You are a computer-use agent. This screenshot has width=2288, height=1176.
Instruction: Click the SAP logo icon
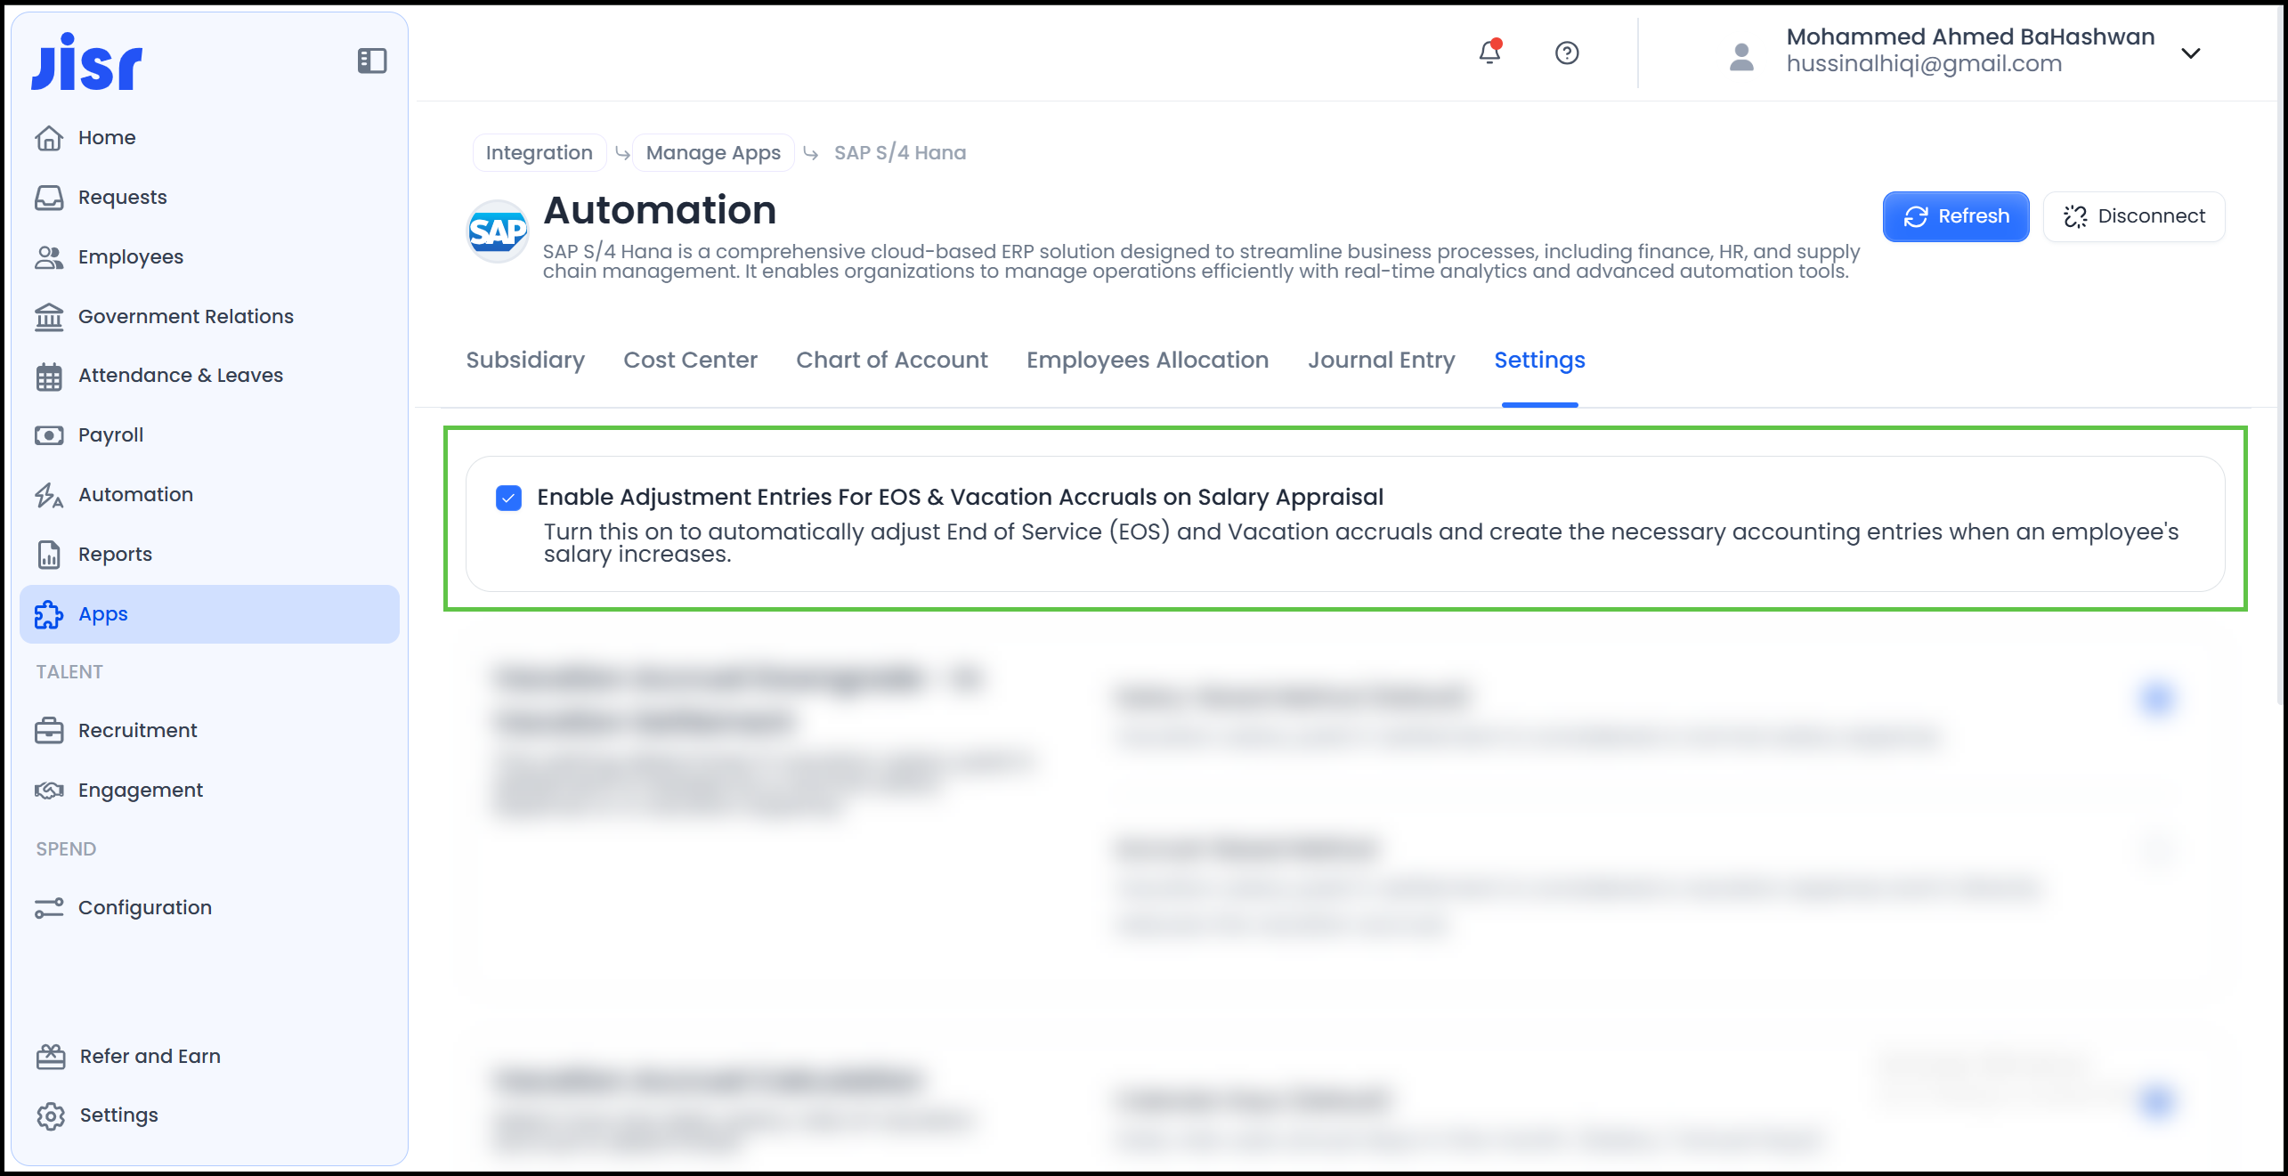click(x=498, y=231)
